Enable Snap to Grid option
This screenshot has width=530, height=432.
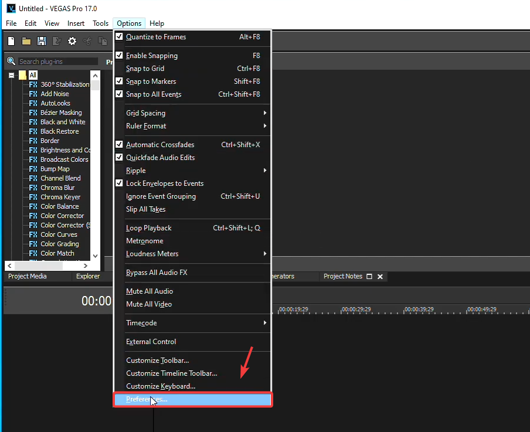pos(193,68)
